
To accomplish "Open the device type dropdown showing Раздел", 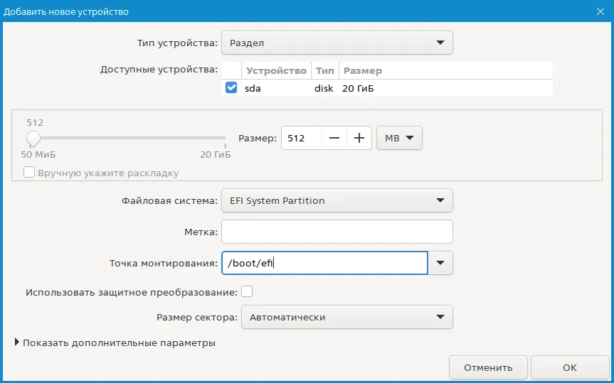I will (337, 43).
